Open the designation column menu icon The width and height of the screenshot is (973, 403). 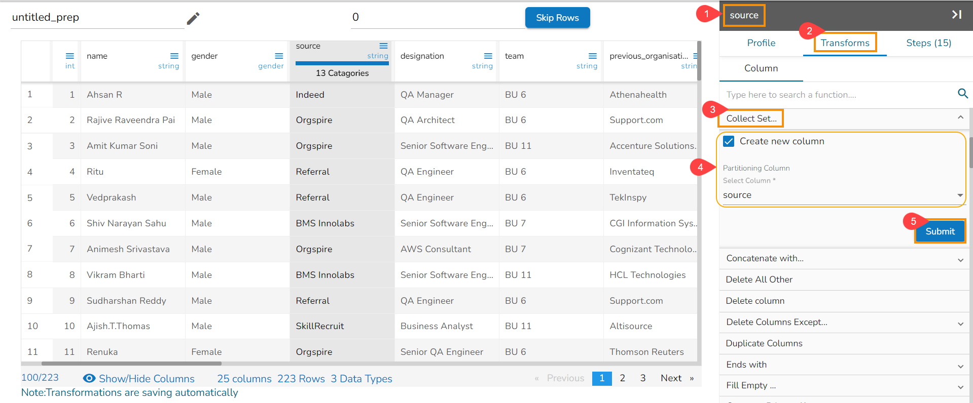tap(488, 56)
